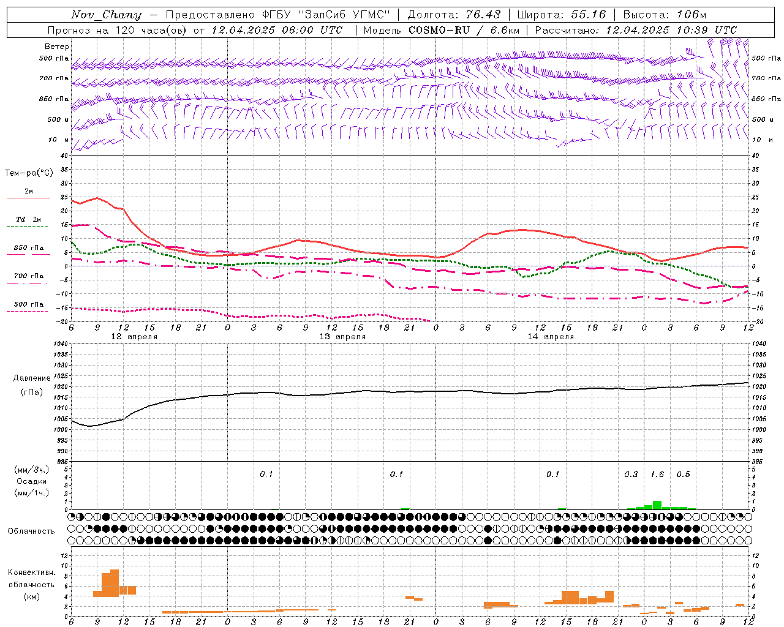784x627 pixels.
Task: Click the 1.6 precipitation amount value
Action: (657, 474)
